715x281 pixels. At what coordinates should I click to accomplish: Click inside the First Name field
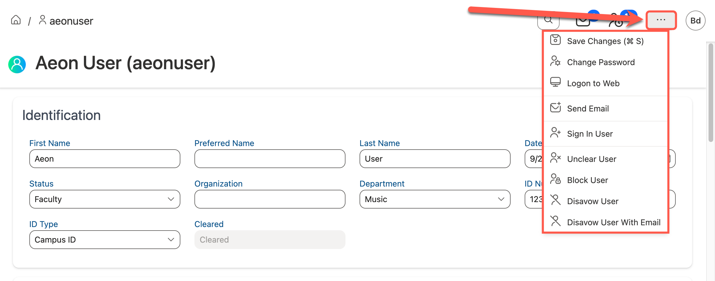coord(104,158)
